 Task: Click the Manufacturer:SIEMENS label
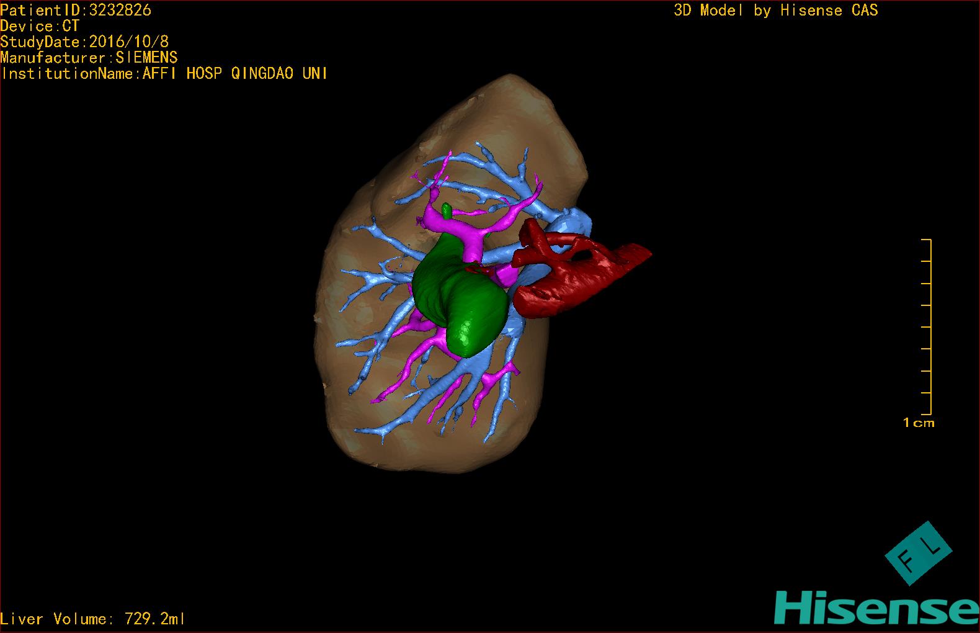pyautogui.click(x=89, y=58)
